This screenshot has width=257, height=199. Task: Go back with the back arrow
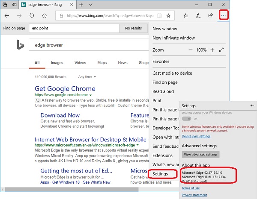tap(7, 15)
